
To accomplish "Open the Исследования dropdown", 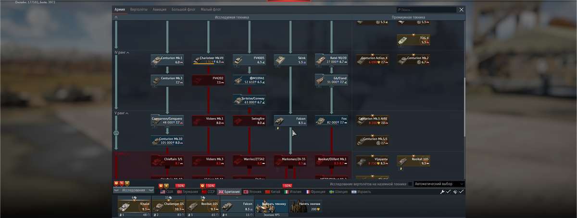I will tap(134, 190).
